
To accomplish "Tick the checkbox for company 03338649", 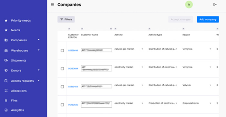I will pos(62,50).
